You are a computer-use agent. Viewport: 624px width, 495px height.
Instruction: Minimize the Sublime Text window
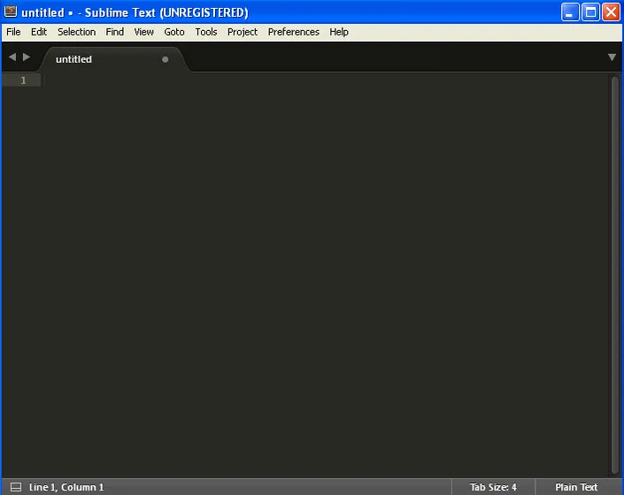(x=570, y=12)
